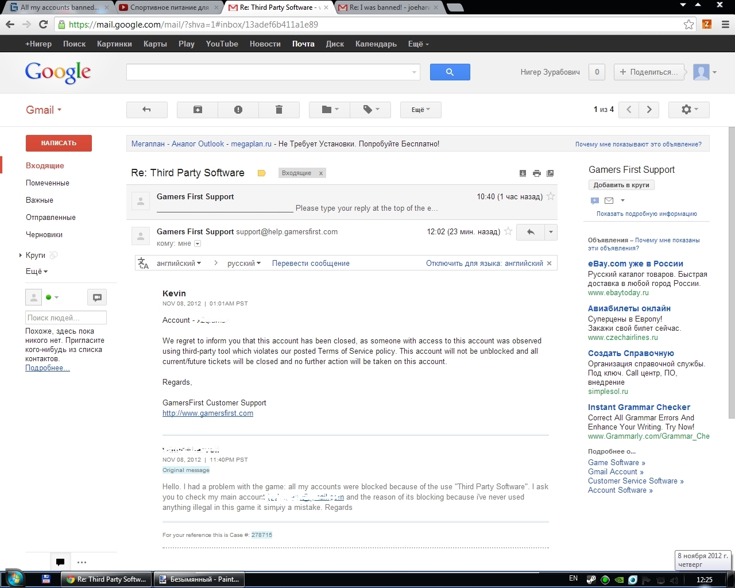This screenshot has height=588, width=735.
Task: Go to the next conversation arrow
Action: [x=649, y=110]
